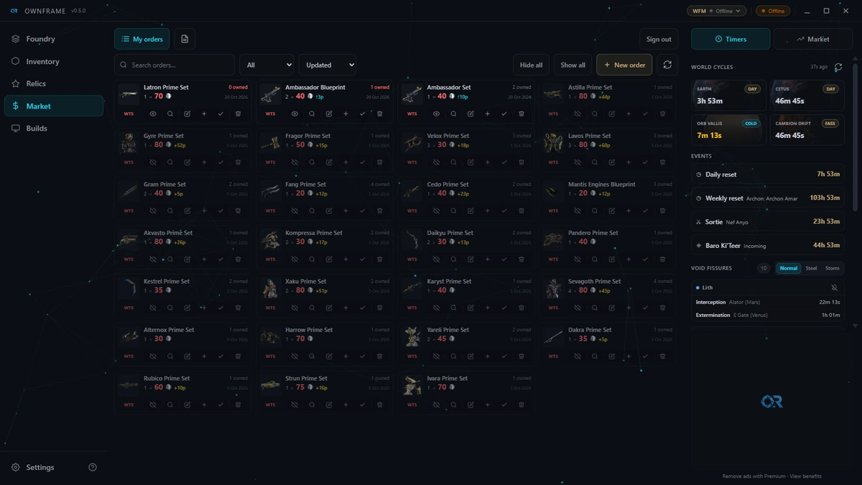Open Builds in the sidebar
Image resolution: width=862 pixels, height=485 pixels.
pos(54,128)
